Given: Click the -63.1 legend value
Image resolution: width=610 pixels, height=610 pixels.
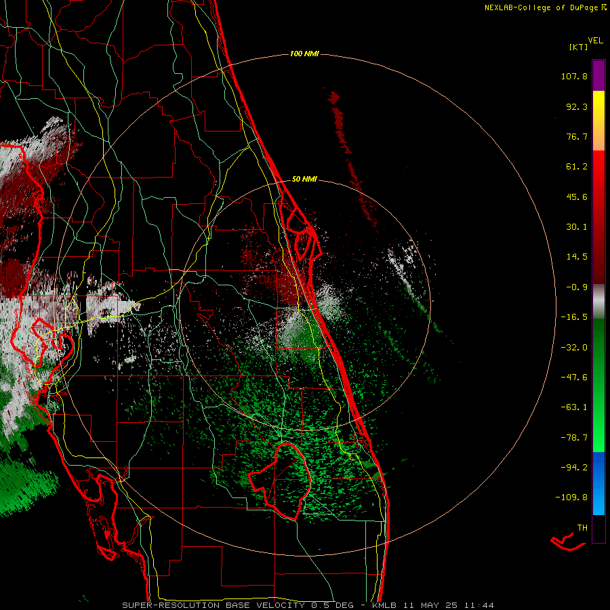Looking at the screenshot, I should [574, 407].
